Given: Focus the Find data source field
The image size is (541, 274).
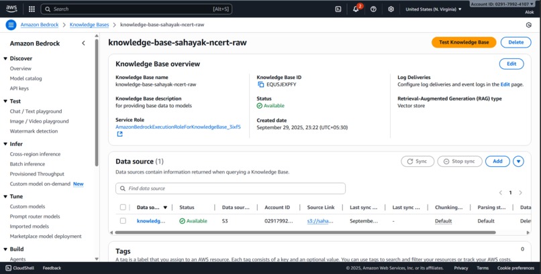Looking at the screenshot, I should [x=230, y=188].
